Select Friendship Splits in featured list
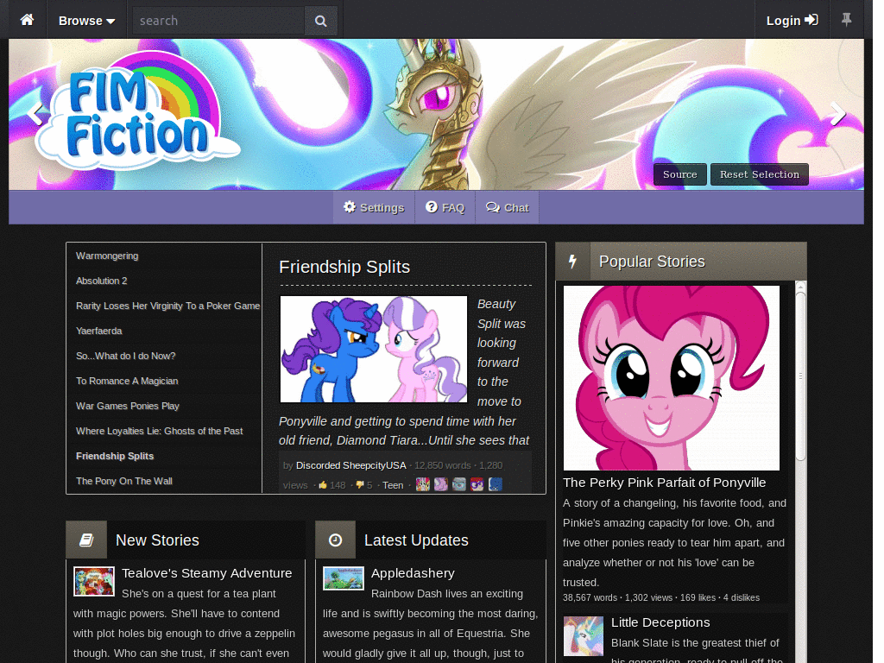Viewport: 884px width, 663px height. point(115,456)
